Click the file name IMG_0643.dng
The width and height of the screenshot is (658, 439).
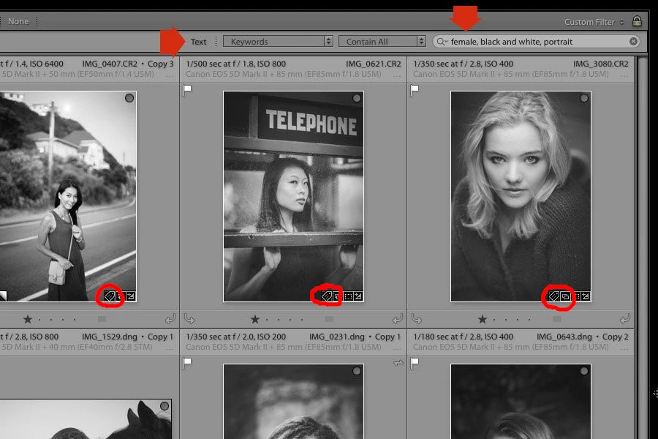pyautogui.click(x=564, y=337)
